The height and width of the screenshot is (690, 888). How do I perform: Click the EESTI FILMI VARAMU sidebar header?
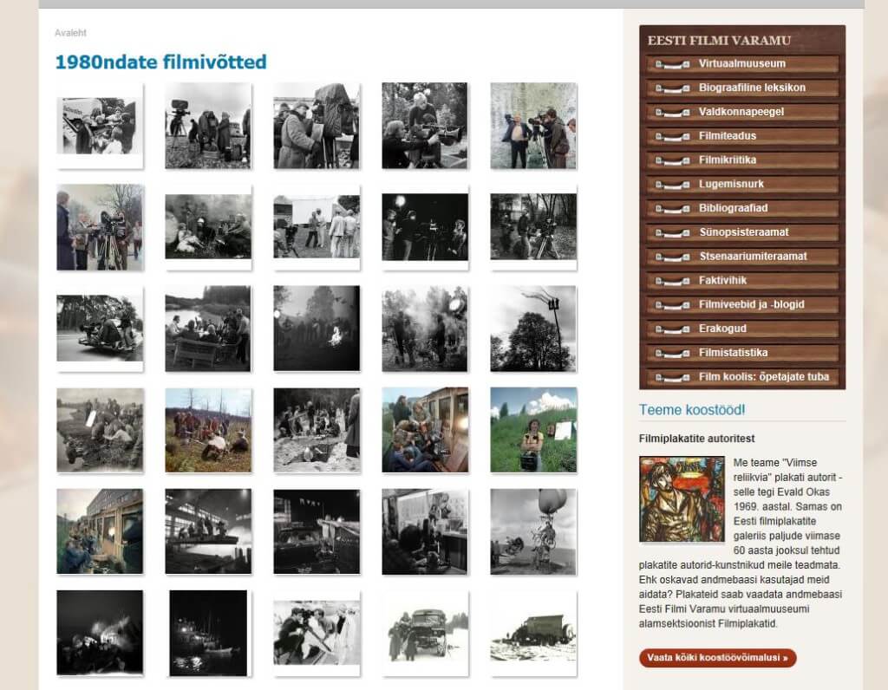(x=719, y=41)
